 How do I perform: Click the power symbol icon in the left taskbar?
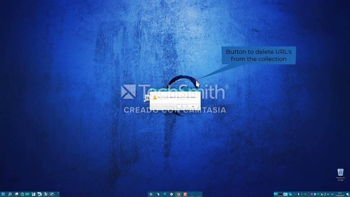pyautogui.click(x=22, y=194)
